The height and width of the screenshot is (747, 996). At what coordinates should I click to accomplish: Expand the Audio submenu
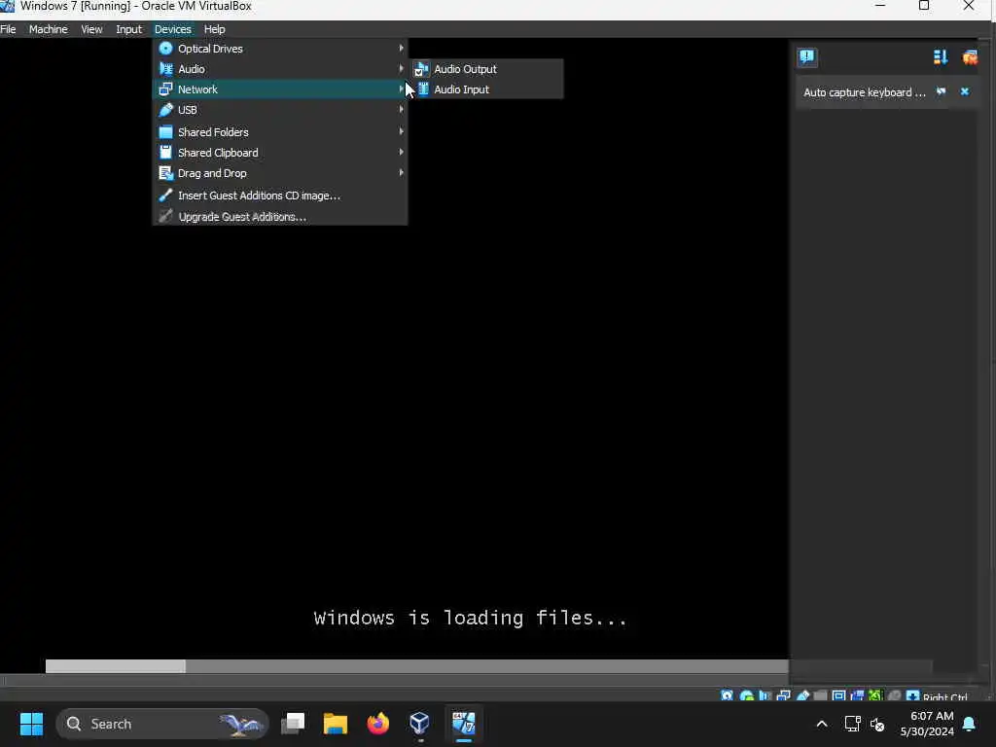pos(280,69)
